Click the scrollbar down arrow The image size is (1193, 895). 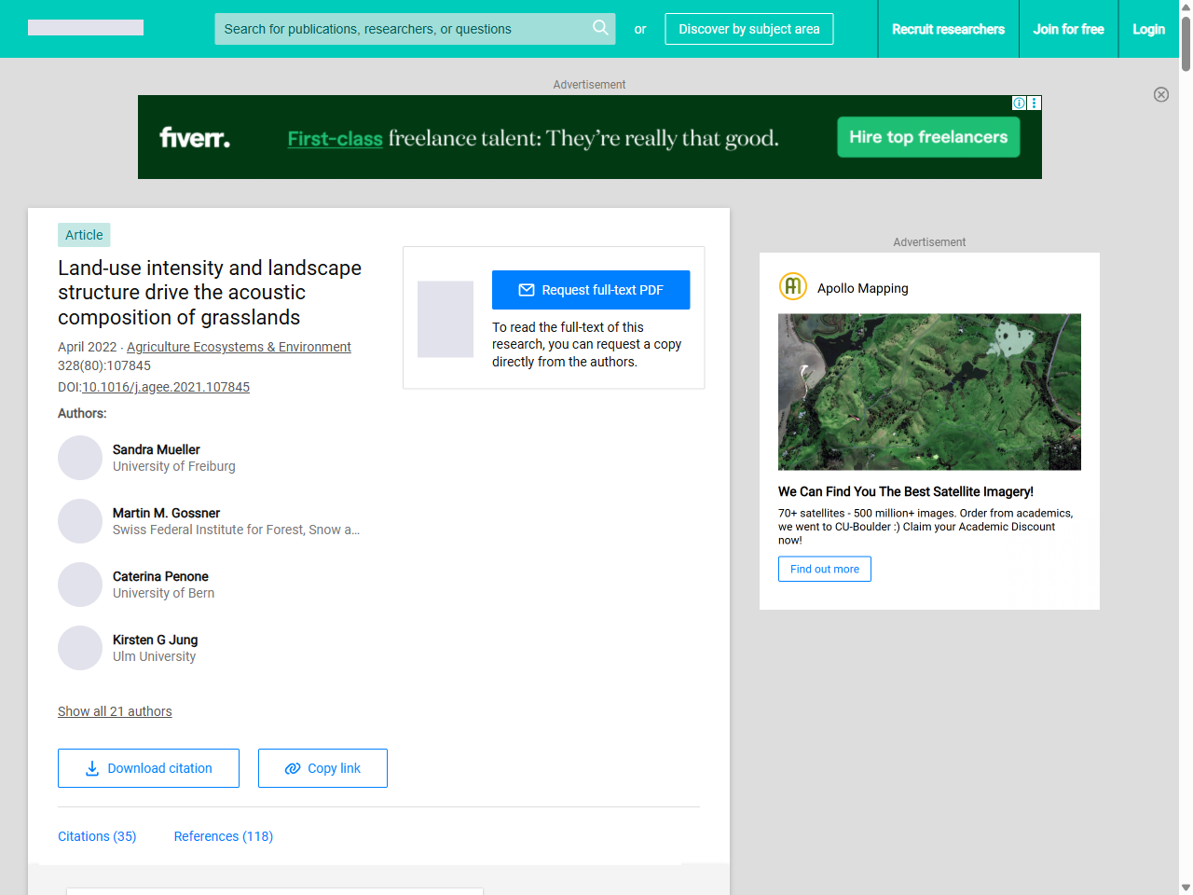1185,887
